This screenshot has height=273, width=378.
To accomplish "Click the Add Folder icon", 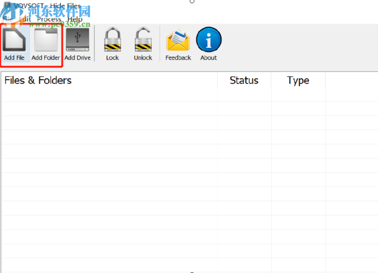I will (x=45, y=40).
